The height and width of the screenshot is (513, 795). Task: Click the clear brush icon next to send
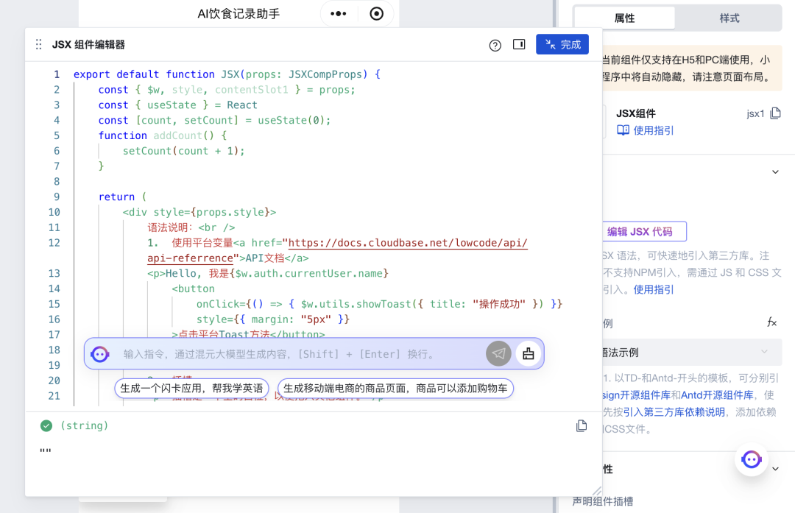[x=529, y=353]
